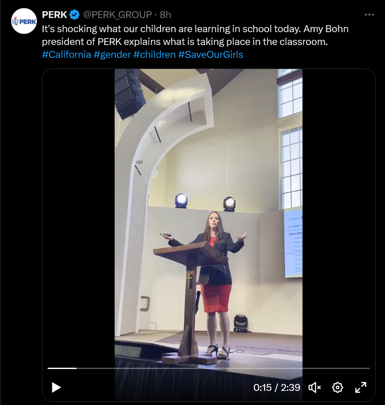The width and height of the screenshot is (385, 405).
Task: Open the post by clicking the tweet text
Action: [x=195, y=35]
